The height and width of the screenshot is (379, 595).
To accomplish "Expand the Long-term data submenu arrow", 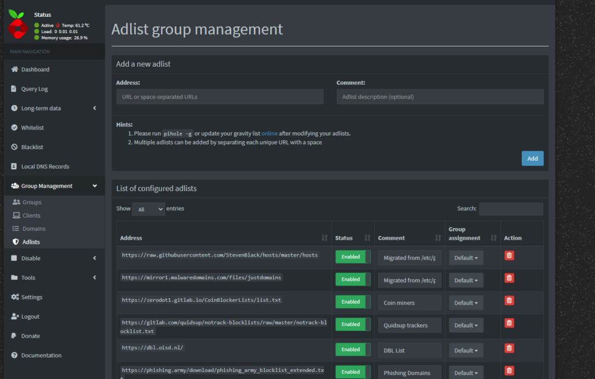I will 95,108.
